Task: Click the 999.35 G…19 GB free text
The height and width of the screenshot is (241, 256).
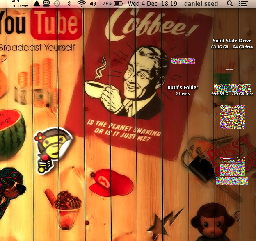Action: click(x=232, y=94)
